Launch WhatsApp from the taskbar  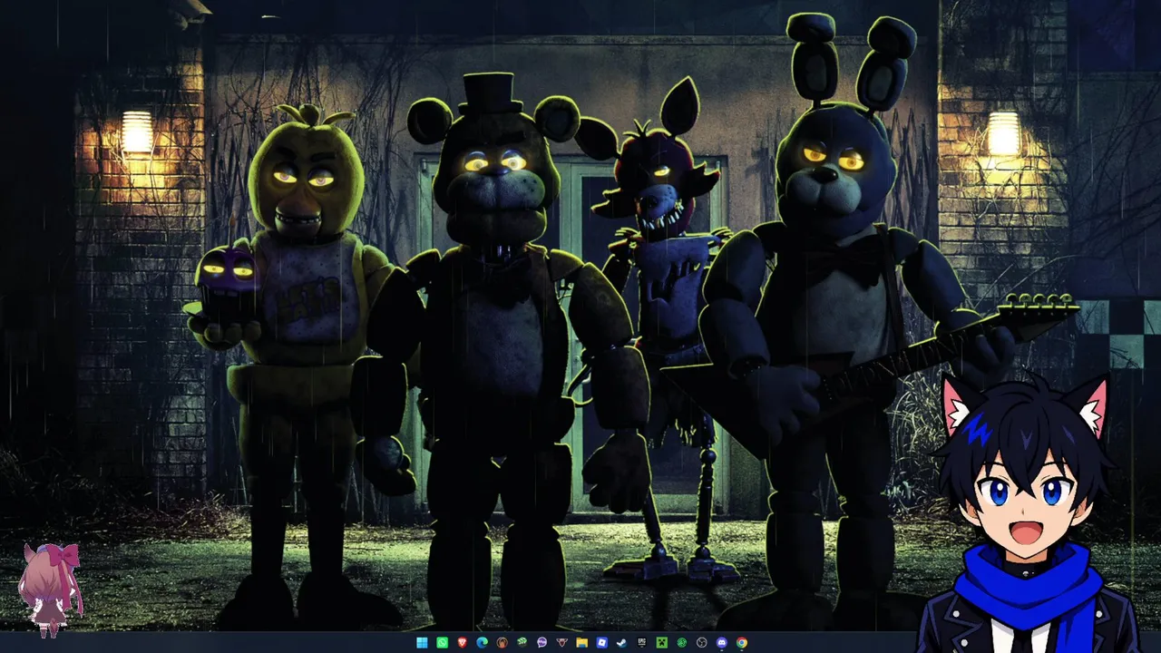coord(442,643)
